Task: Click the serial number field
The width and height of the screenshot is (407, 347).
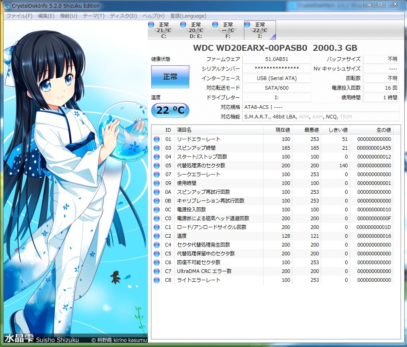Action: [277, 69]
